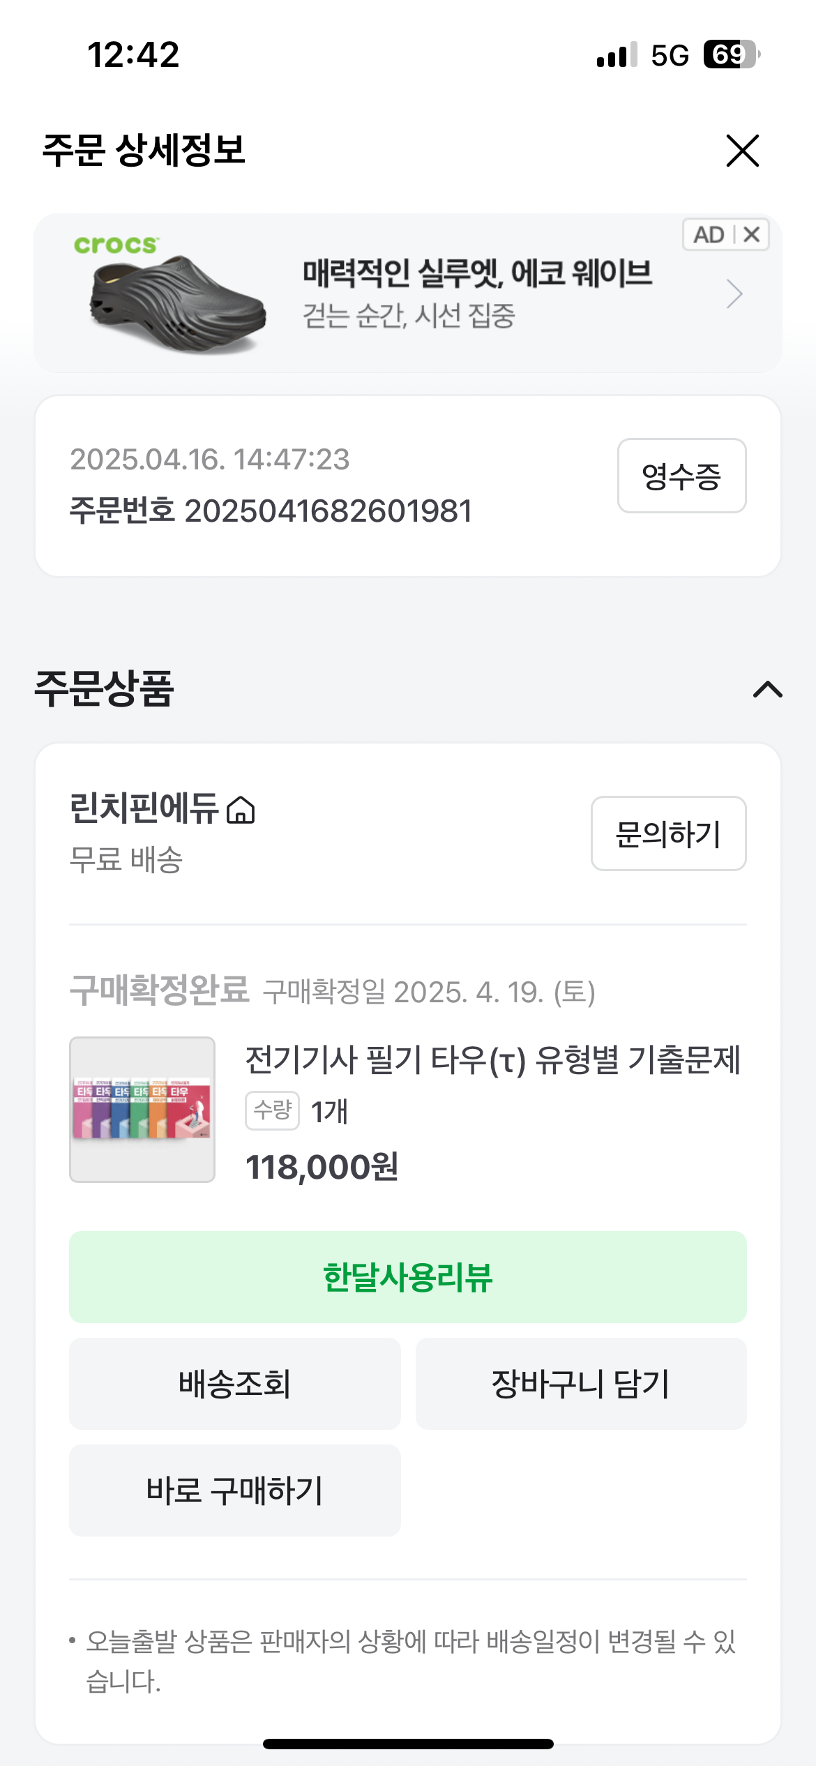Tap the AD label badge
This screenshot has height=1766, width=816.
pyautogui.click(x=709, y=235)
